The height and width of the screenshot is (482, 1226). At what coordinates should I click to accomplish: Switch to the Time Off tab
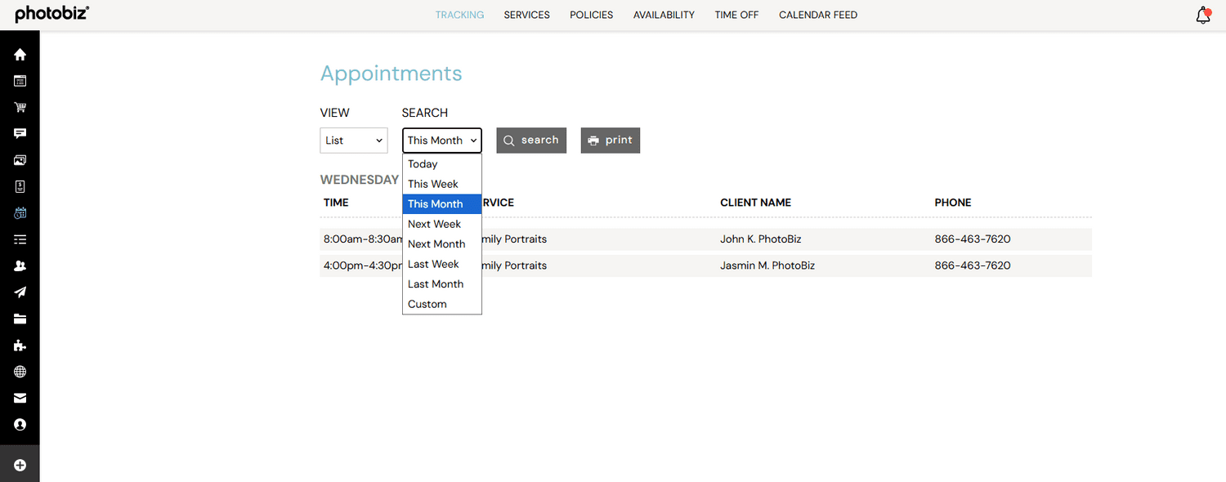tap(736, 15)
